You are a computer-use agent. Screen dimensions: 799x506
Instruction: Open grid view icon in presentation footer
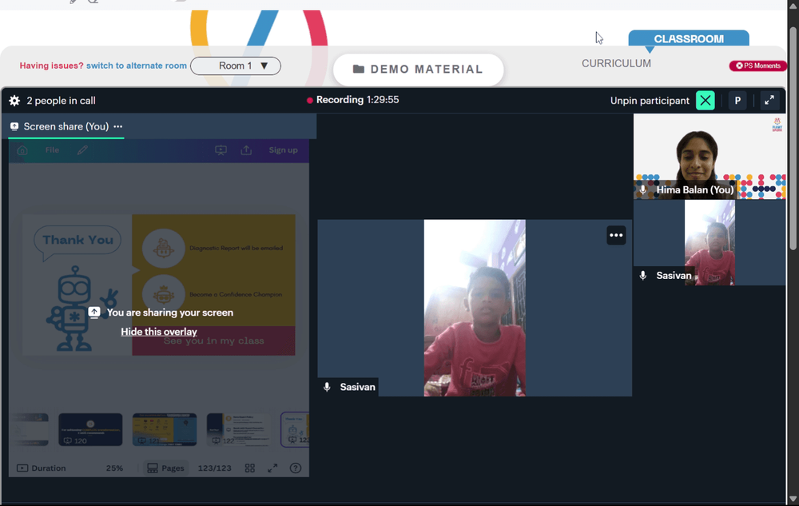pyautogui.click(x=249, y=468)
